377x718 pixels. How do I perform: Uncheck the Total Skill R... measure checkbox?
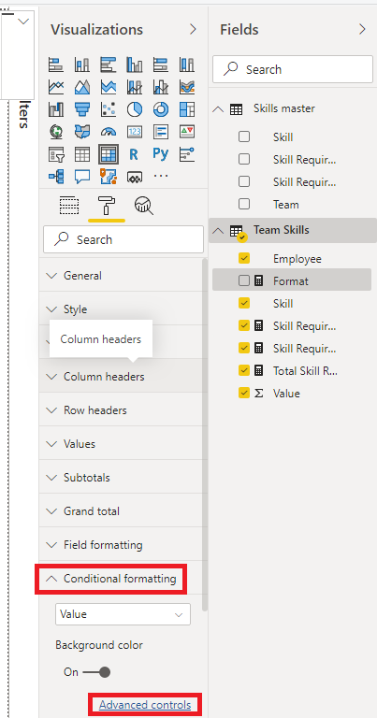[244, 370]
